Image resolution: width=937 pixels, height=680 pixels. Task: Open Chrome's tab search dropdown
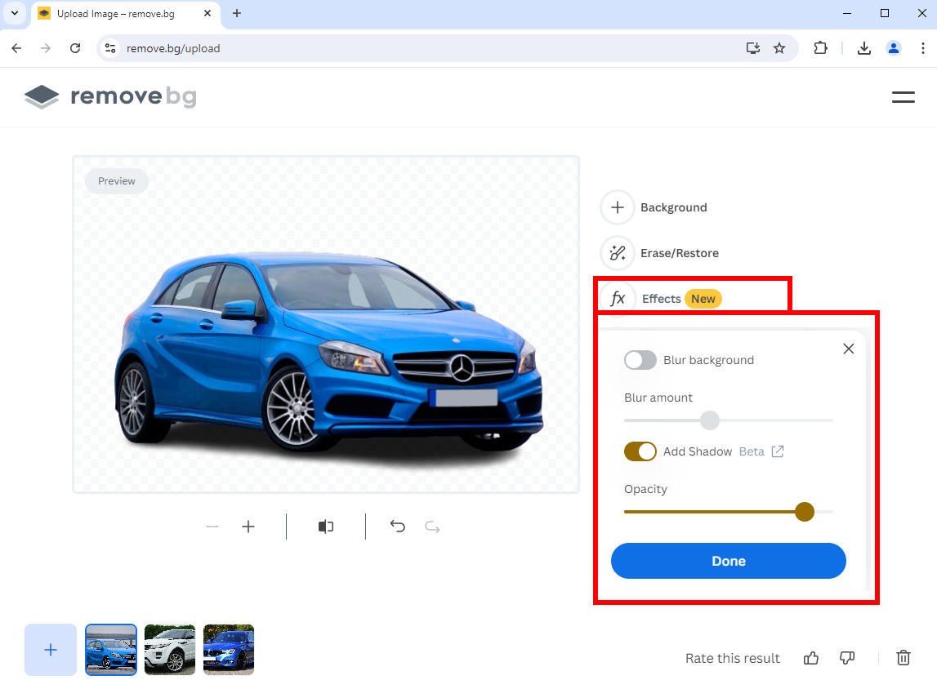click(15, 13)
